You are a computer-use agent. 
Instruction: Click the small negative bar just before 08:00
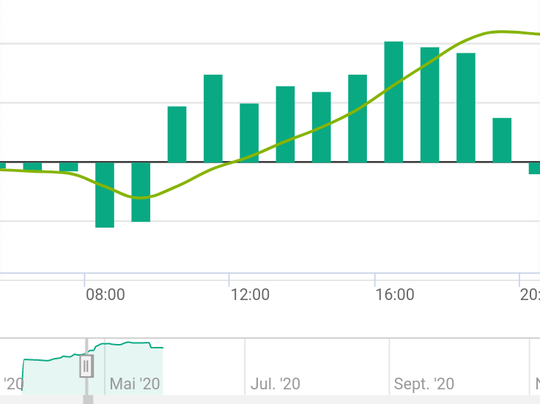(x=69, y=167)
